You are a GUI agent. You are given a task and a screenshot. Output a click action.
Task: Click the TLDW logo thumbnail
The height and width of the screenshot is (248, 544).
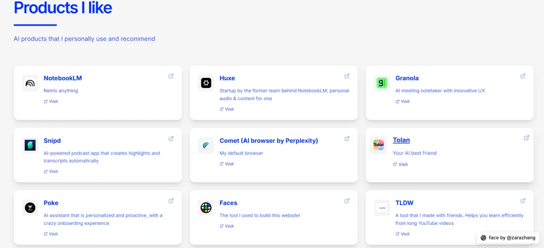[x=382, y=208]
